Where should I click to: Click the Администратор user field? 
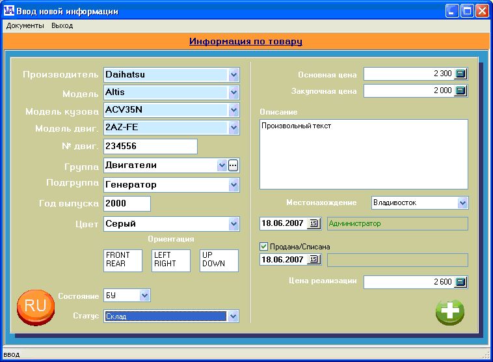[397, 223]
